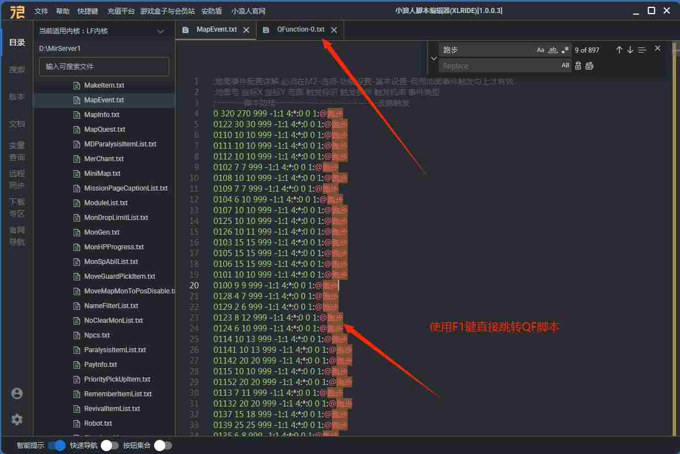Enable Match Whole Word search option
Screen dimensions: 680x454
[x=553, y=50]
